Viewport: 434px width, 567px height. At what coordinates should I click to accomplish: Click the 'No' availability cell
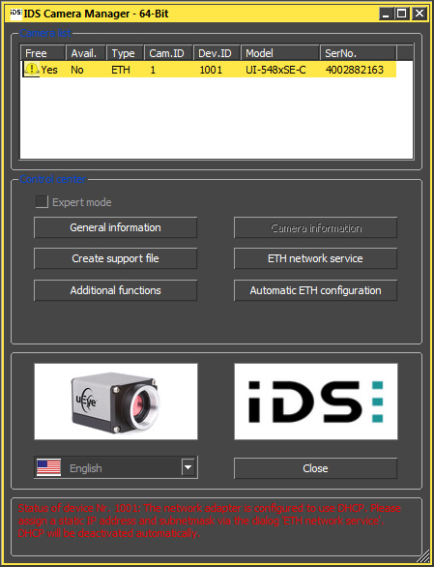click(x=77, y=70)
